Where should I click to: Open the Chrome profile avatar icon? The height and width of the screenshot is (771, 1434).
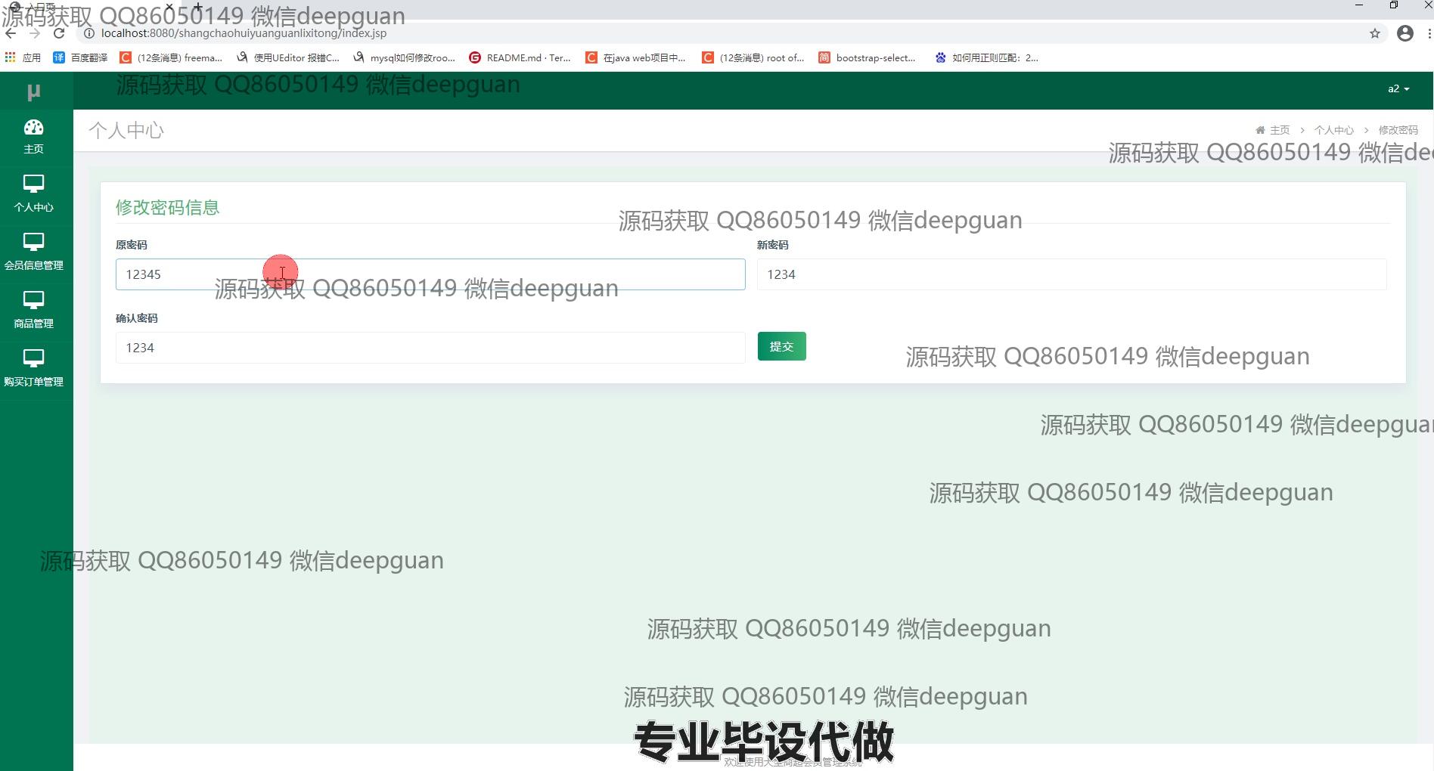point(1405,33)
